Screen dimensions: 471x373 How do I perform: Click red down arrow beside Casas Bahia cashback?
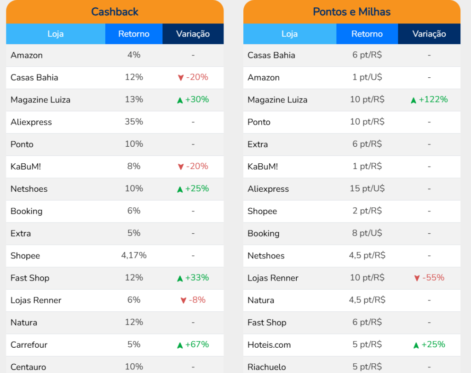click(x=180, y=78)
